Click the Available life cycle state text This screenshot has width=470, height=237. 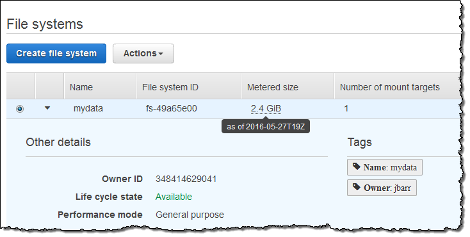[174, 197]
